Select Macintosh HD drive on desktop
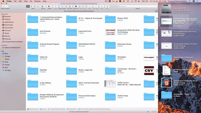Viewport: 201px width, 113px height. point(166,9)
